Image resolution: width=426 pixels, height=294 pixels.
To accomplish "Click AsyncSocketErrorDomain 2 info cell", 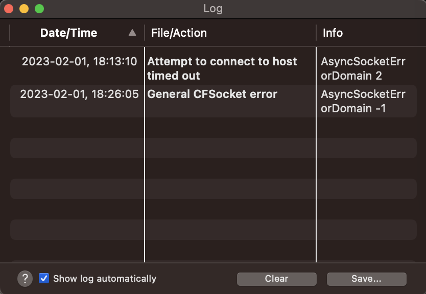I will (363, 68).
